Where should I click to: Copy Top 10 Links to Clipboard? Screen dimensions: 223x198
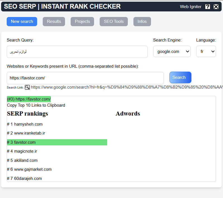click(x=36, y=105)
